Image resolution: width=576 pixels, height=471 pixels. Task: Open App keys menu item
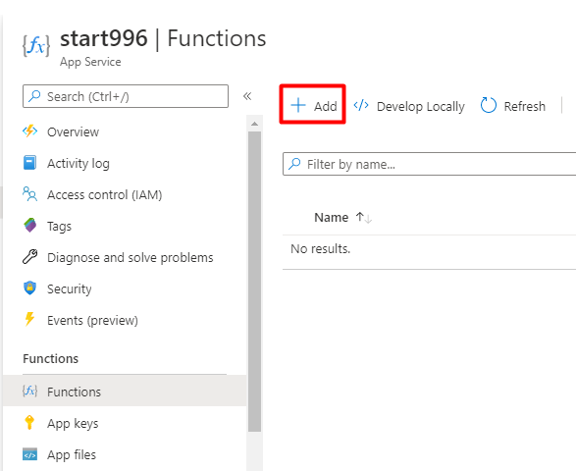tap(125, 423)
